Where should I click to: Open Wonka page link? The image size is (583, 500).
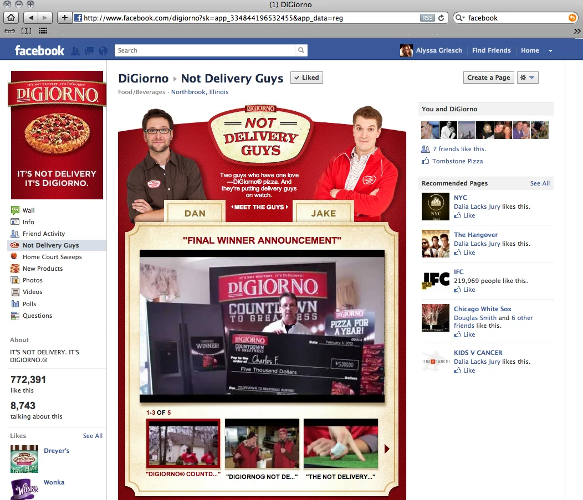(x=54, y=482)
